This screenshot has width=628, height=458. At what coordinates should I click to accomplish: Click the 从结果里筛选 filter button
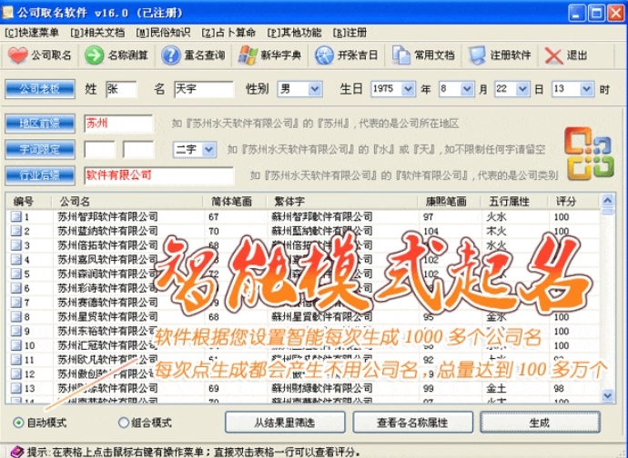pyautogui.click(x=285, y=423)
